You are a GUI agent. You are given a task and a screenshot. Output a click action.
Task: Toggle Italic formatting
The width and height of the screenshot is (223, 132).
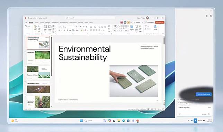point(62,30)
